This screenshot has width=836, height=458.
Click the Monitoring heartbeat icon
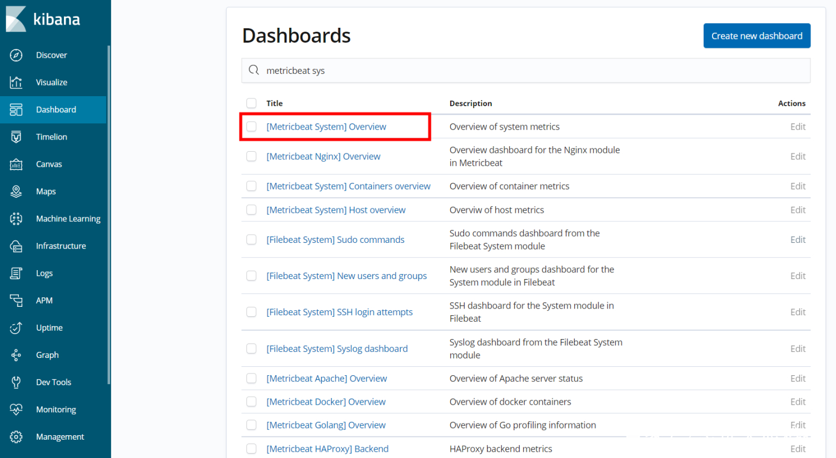point(16,409)
